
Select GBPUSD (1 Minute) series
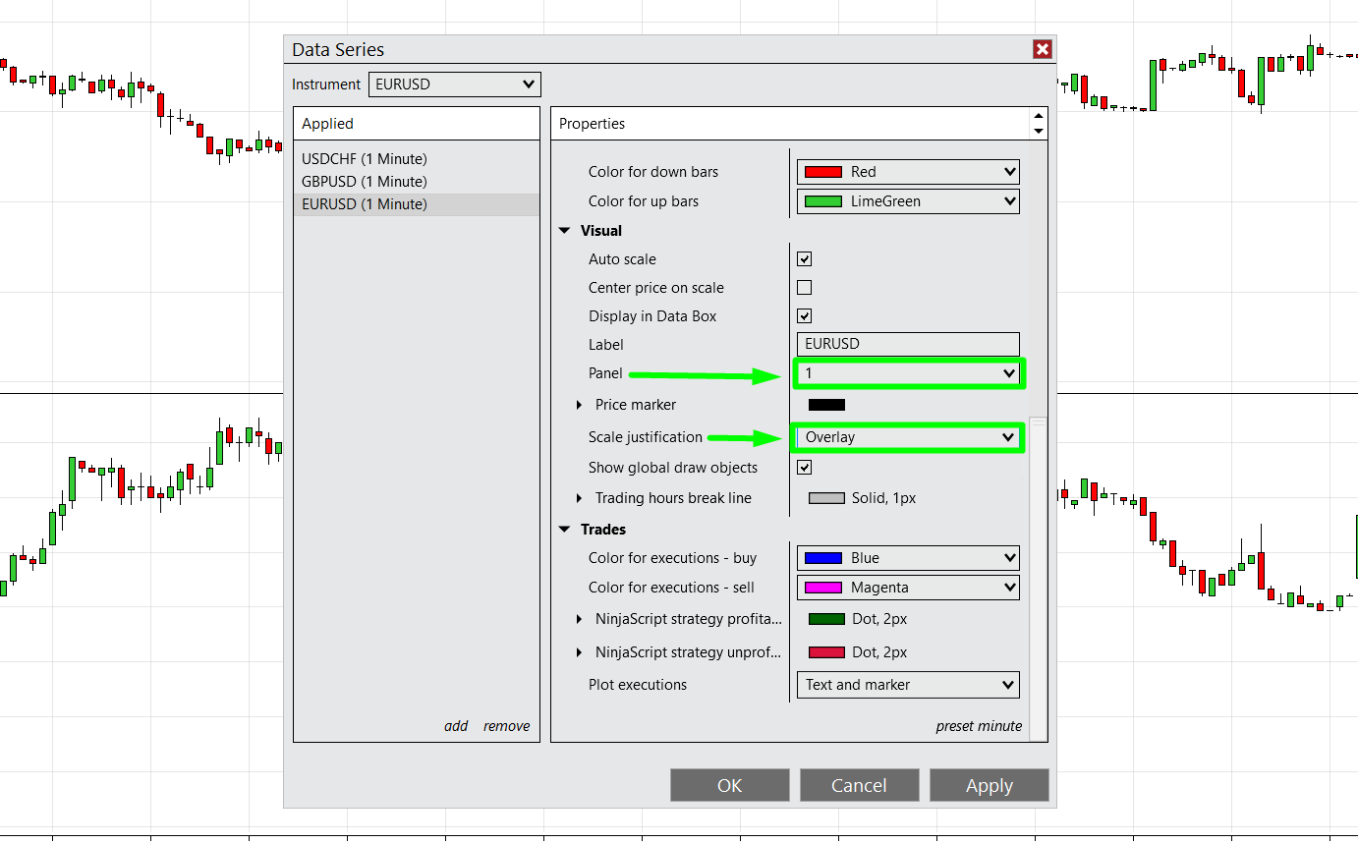365,182
